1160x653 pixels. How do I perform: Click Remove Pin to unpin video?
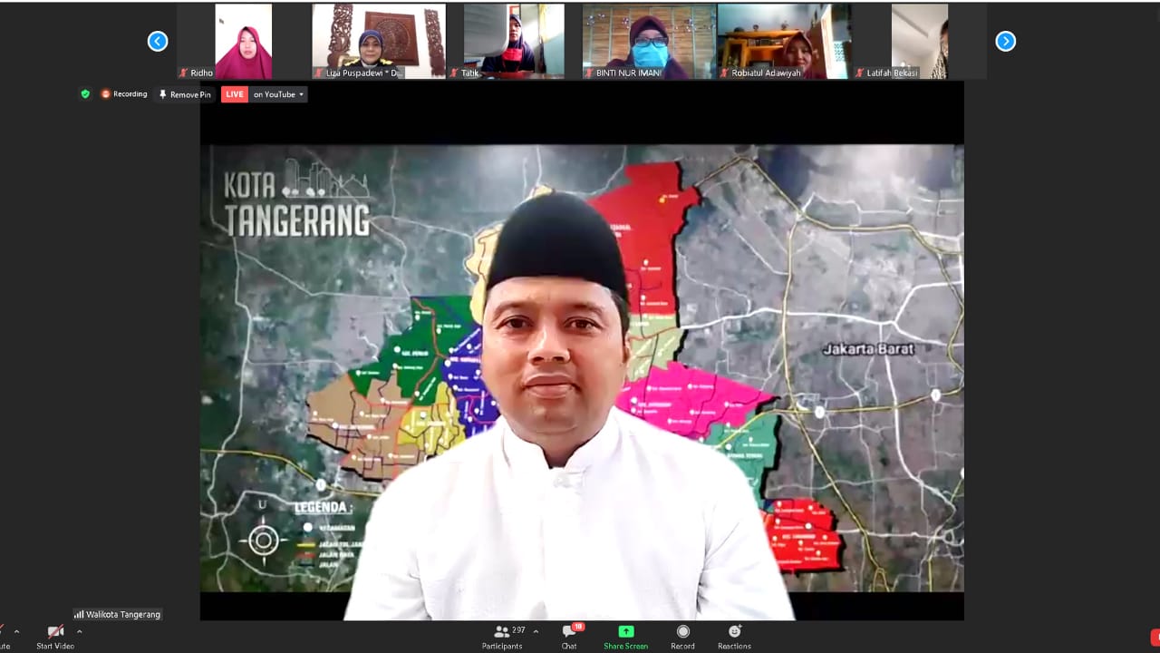185,94
